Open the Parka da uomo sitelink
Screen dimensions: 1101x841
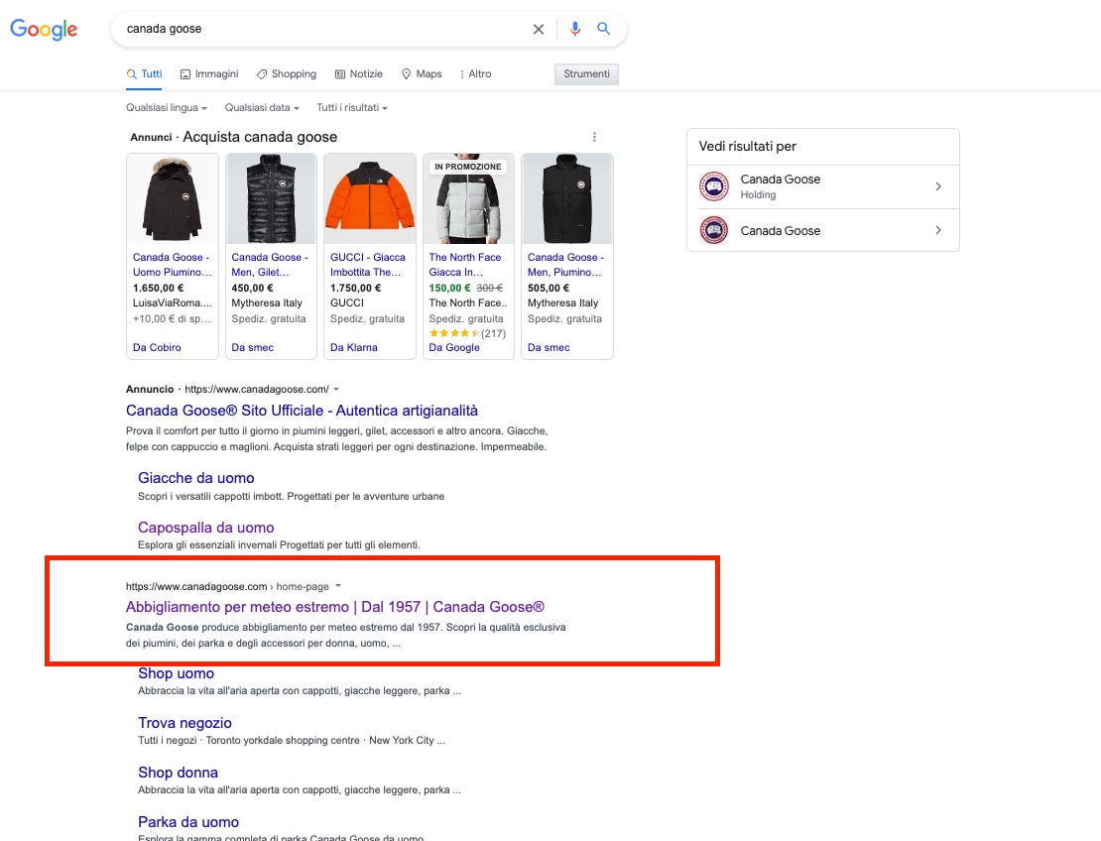188,822
